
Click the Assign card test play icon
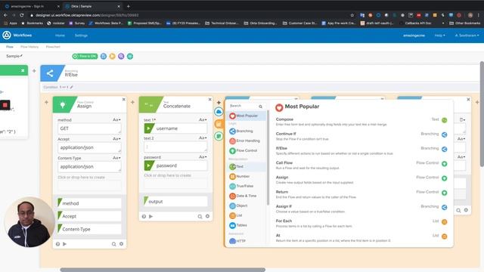coord(64,244)
